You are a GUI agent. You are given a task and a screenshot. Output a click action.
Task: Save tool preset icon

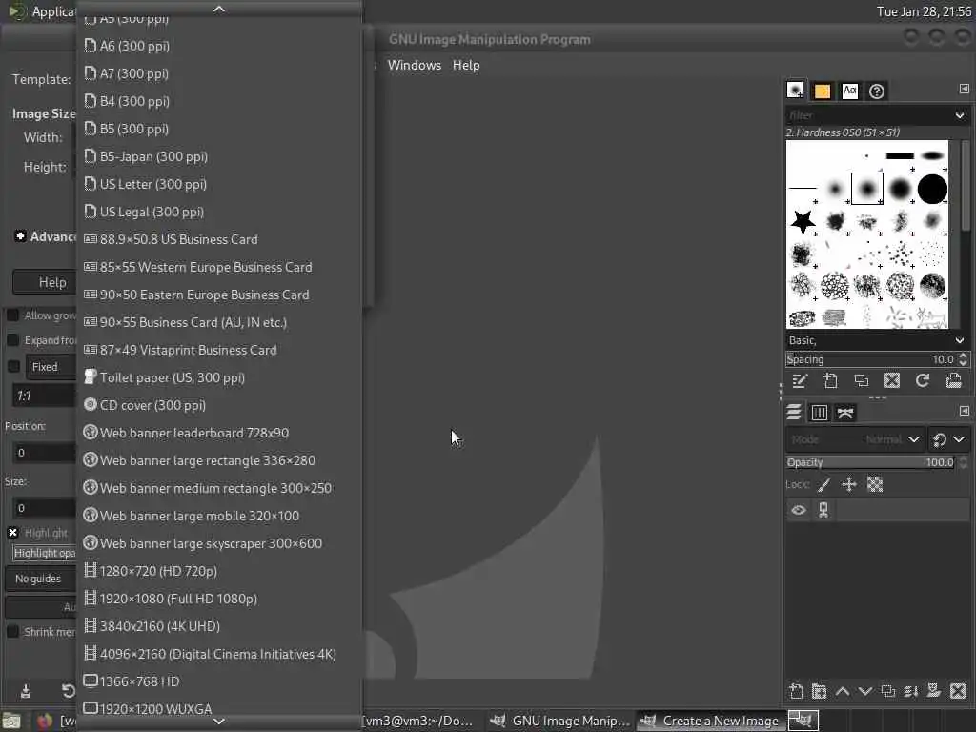click(26, 691)
